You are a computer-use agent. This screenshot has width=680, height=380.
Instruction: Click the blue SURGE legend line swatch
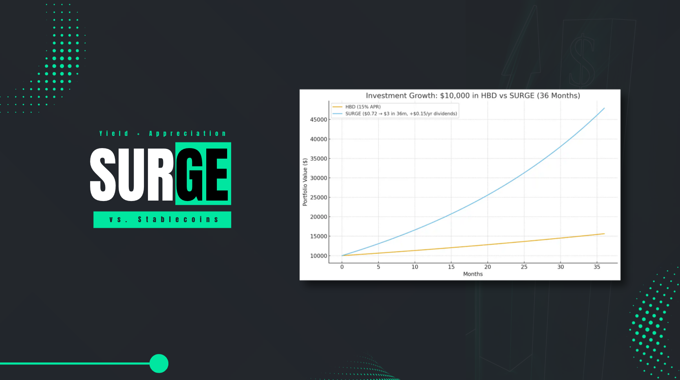(338, 114)
